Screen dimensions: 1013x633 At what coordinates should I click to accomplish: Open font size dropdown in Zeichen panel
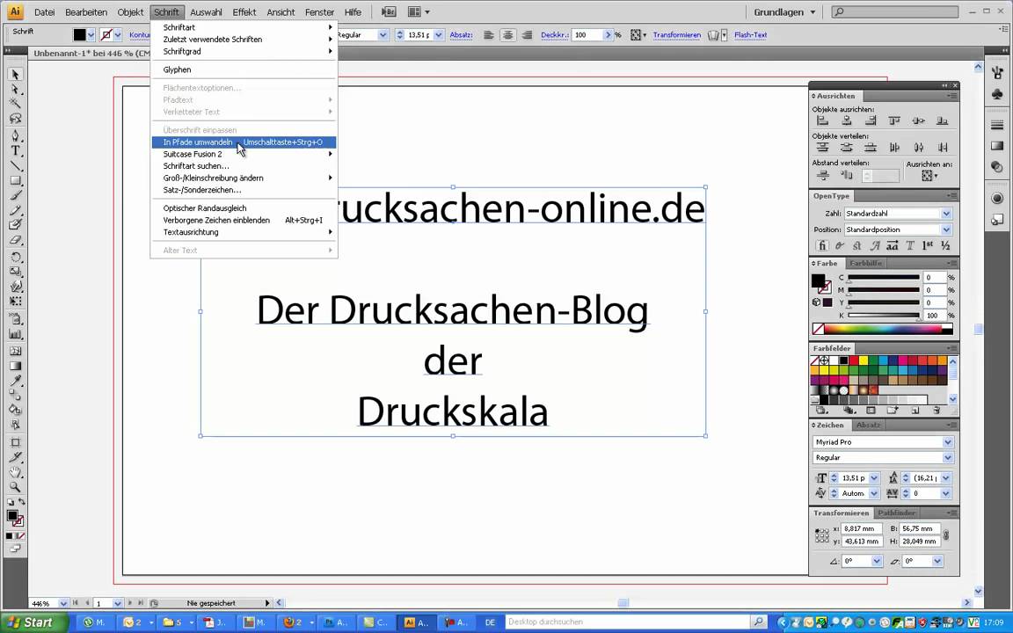pos(874,478)
